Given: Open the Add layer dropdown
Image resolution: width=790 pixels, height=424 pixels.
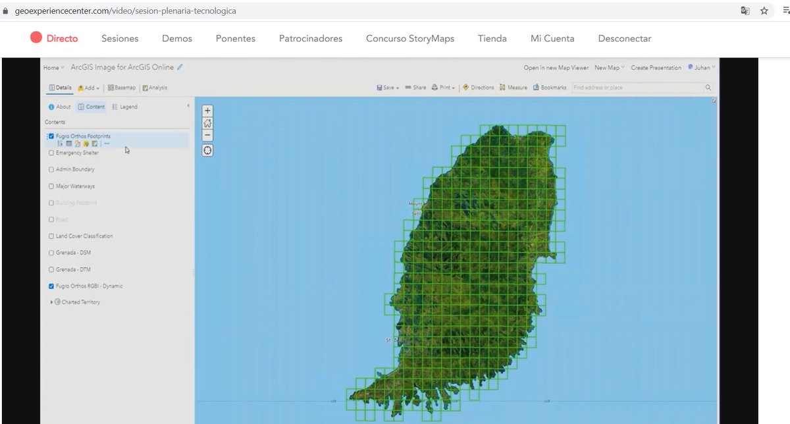Looking at the screenshot, I should click(x=88, y=87).
